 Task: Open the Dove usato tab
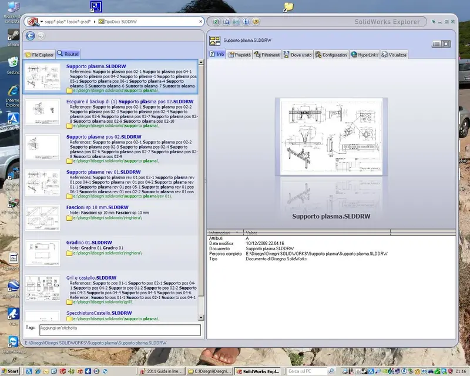298,55
